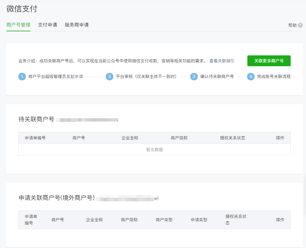Select the 平台审核（仅关联主体不一致时） step text
306x248 pixels.
(x=146, y=76)
